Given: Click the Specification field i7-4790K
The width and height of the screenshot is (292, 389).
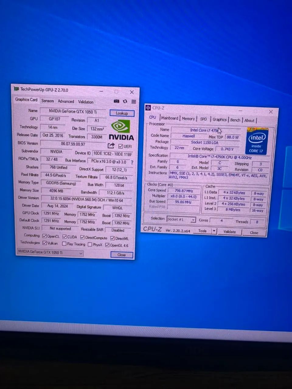Looking at the screenshot, I should click(220, 157).
